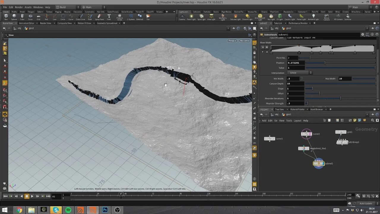Select the Spray Paint shelf tool

coord(99,17)
